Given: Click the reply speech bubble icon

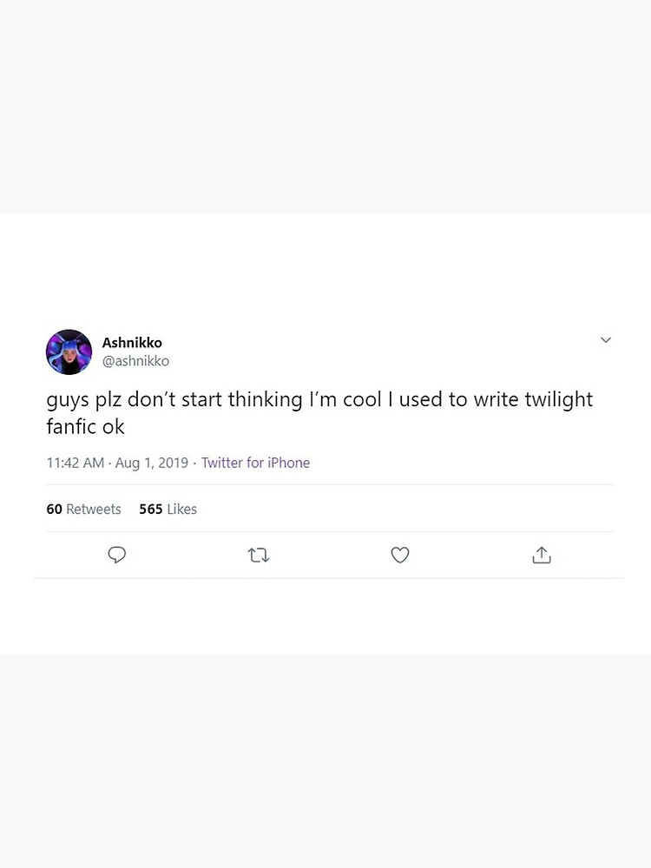Looking at the screenshot, I should 117,555.
